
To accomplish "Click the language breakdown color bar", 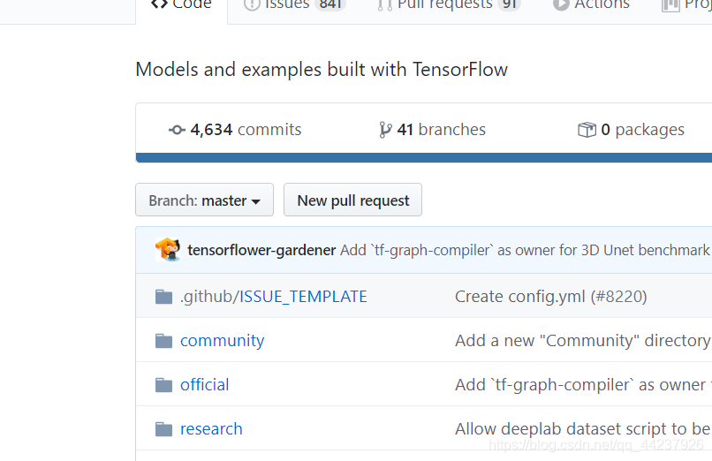I will (424, 158).
